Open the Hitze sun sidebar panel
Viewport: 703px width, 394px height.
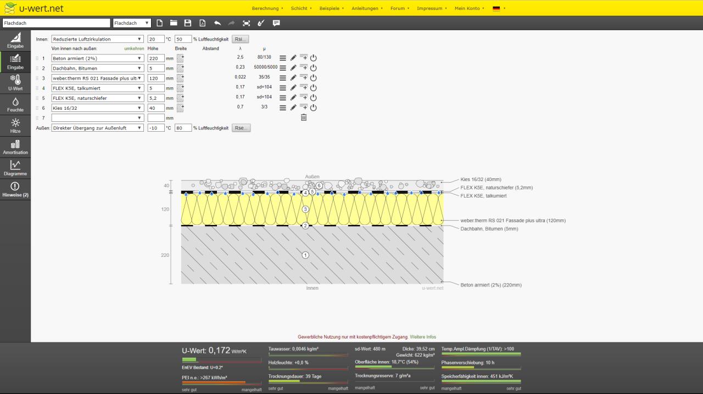click(15, 126)
